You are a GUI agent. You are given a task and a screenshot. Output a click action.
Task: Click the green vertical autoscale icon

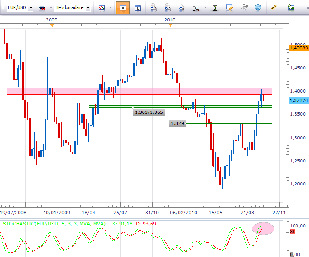click(x=215, y=8)
